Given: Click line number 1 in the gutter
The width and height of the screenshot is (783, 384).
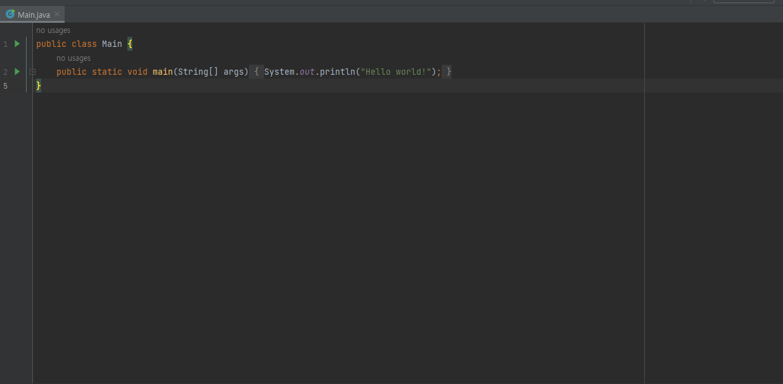Looking at the screenshot, I should 5,44.
